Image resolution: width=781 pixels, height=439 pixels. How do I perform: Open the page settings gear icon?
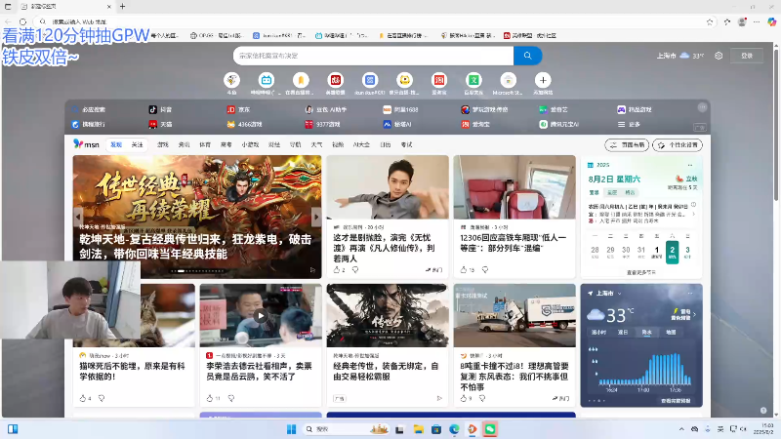[x=719, y=56]
